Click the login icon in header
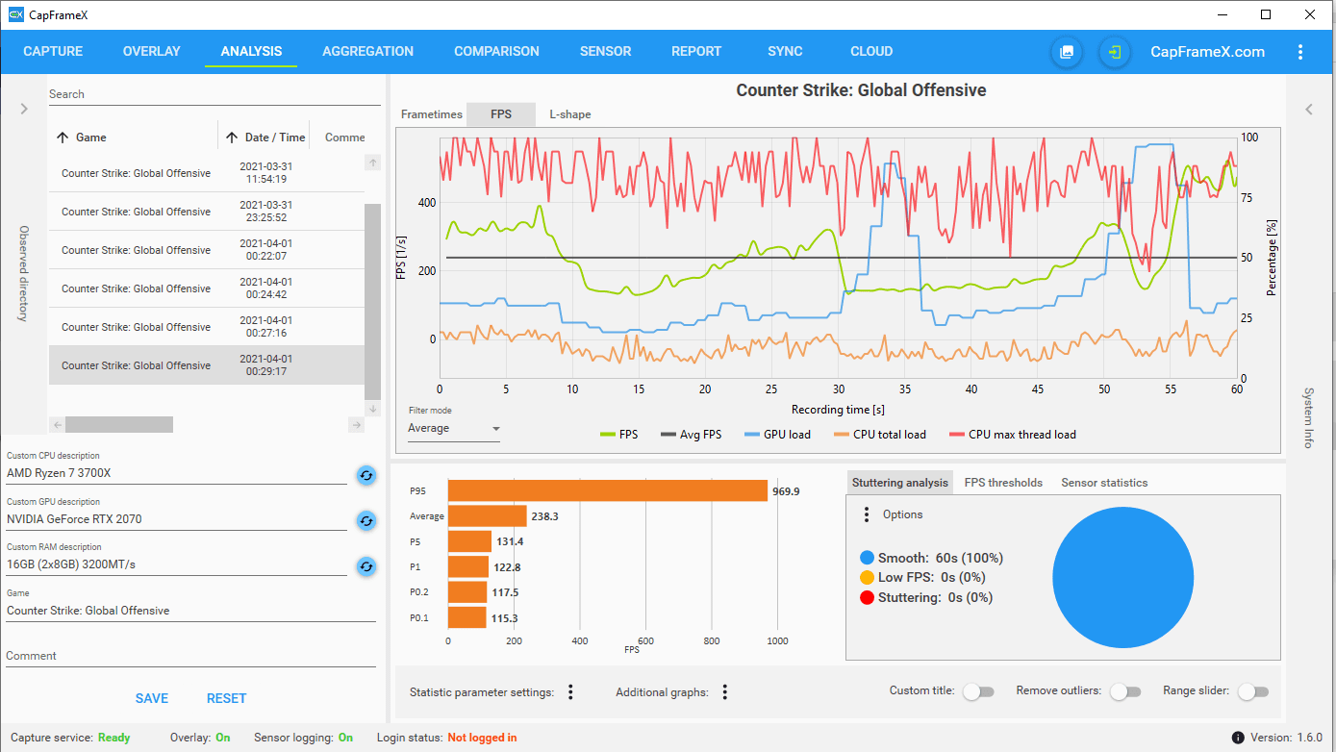This screenshot has width=1336, height=752. pos(1115,52)
